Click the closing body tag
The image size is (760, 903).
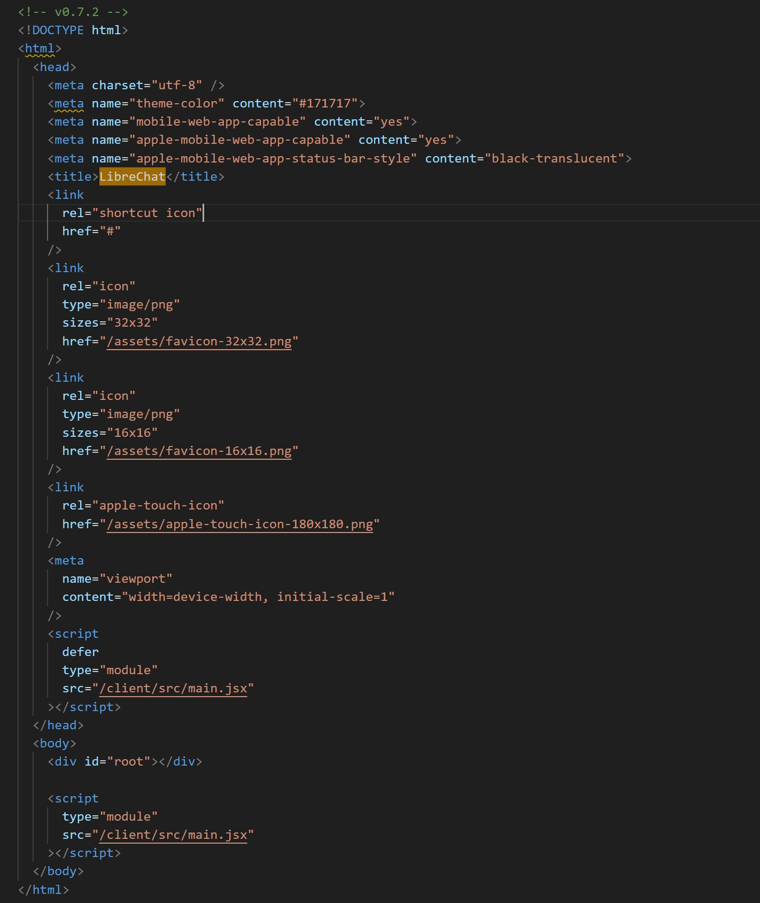pos(58,871)
